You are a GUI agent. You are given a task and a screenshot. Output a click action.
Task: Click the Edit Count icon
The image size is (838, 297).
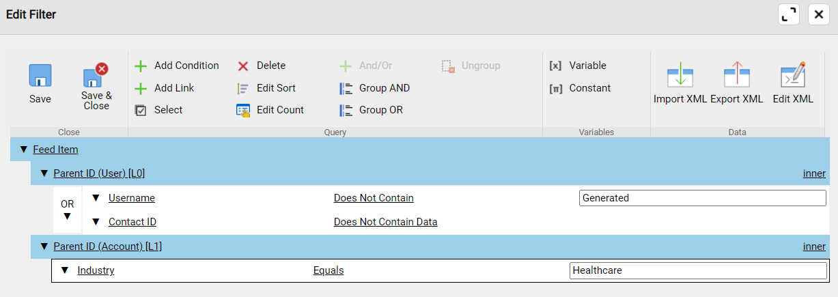(x=243, y=111)
